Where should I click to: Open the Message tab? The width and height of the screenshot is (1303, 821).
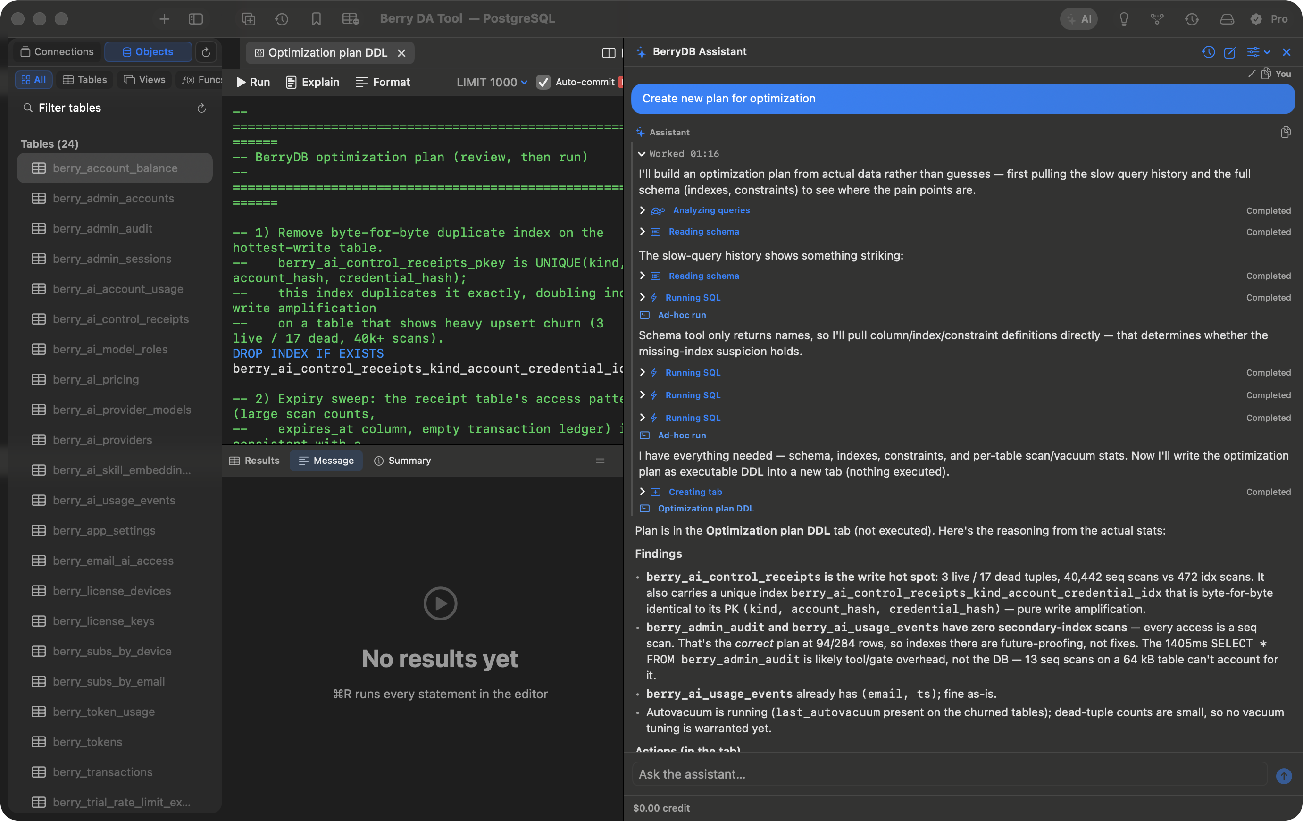click(x=326, y=461)
